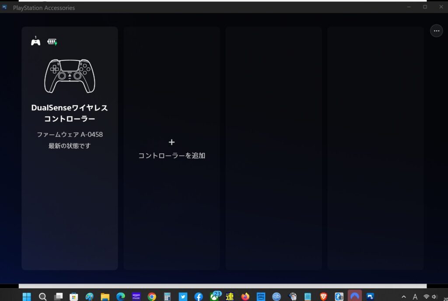
Task: Open the three-dots options menu
Action: 436,31
